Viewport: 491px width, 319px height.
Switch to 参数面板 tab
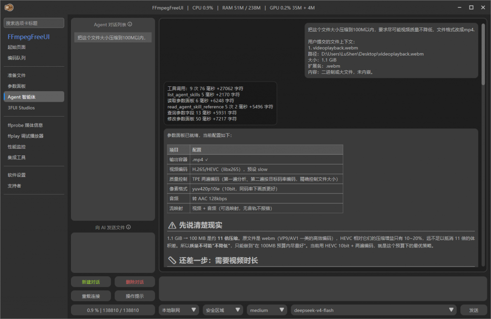click(17, 86)
